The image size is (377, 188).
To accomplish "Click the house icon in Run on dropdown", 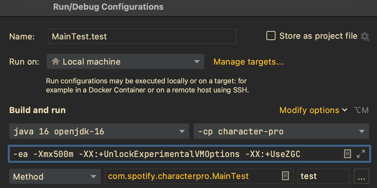I will (56, 61).
